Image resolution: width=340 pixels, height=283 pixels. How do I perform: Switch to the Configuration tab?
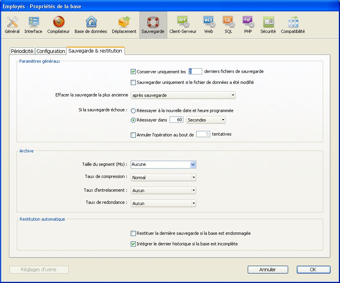(x=51, y=51)
